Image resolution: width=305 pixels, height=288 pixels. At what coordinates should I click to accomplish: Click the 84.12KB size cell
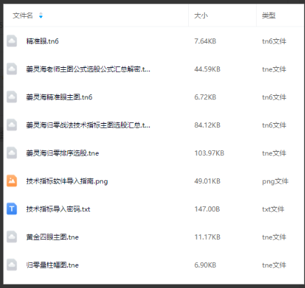coord(207,125)
